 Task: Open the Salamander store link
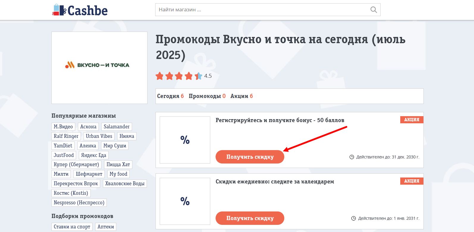click(x=117, y=127)
